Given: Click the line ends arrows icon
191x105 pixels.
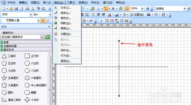Looking at the screenshot, I should pos(164,15).
